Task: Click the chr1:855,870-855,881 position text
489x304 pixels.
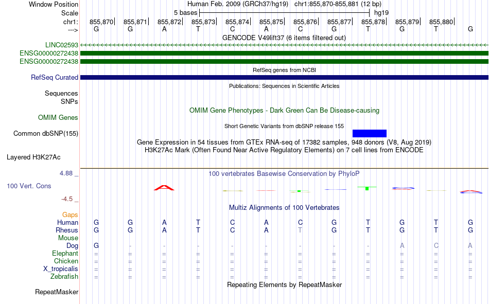Action: pyautogui.click(x=338, y=4)
